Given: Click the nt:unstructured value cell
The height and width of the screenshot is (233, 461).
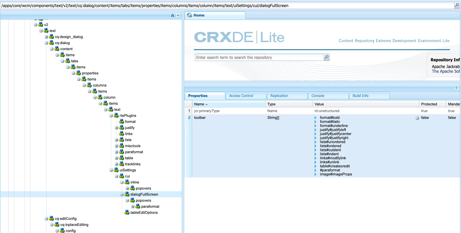Looking at the screenshot, I should point(327,111).
